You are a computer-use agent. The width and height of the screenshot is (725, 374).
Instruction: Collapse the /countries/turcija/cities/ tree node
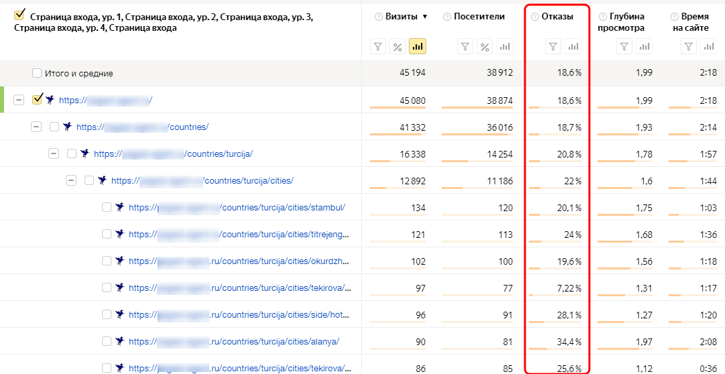pos(71,180)
